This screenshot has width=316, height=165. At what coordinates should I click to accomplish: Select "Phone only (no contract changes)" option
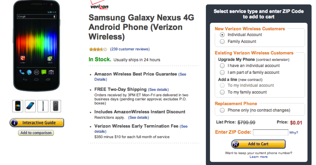coord(222,110)
